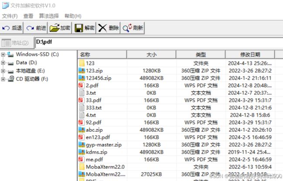
Task: Sort by the 大小 column header
Action: (151, 54)
